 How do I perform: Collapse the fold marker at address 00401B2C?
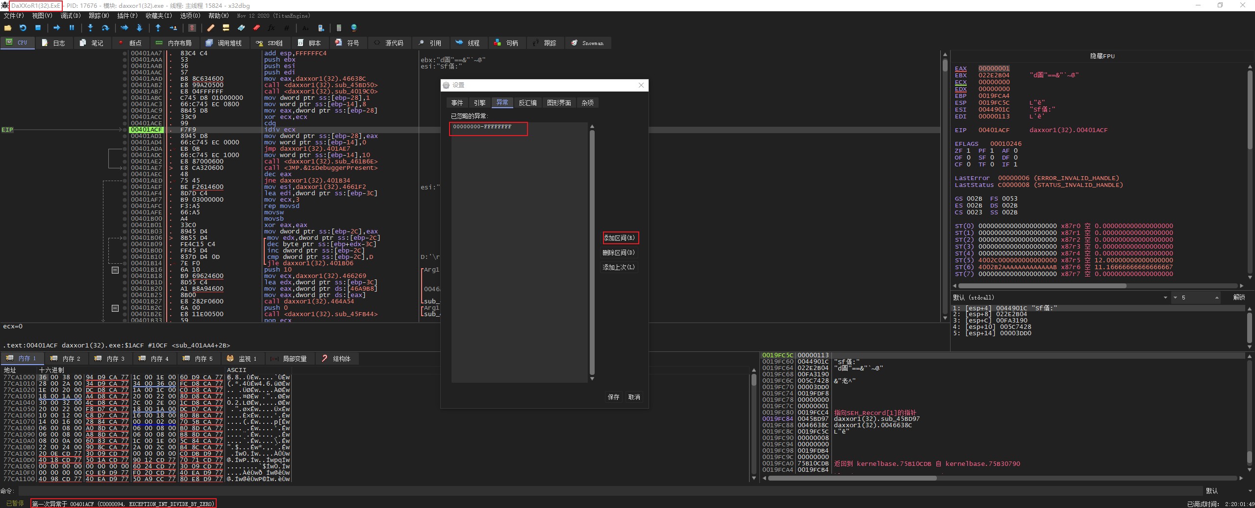tap(115, 308)
